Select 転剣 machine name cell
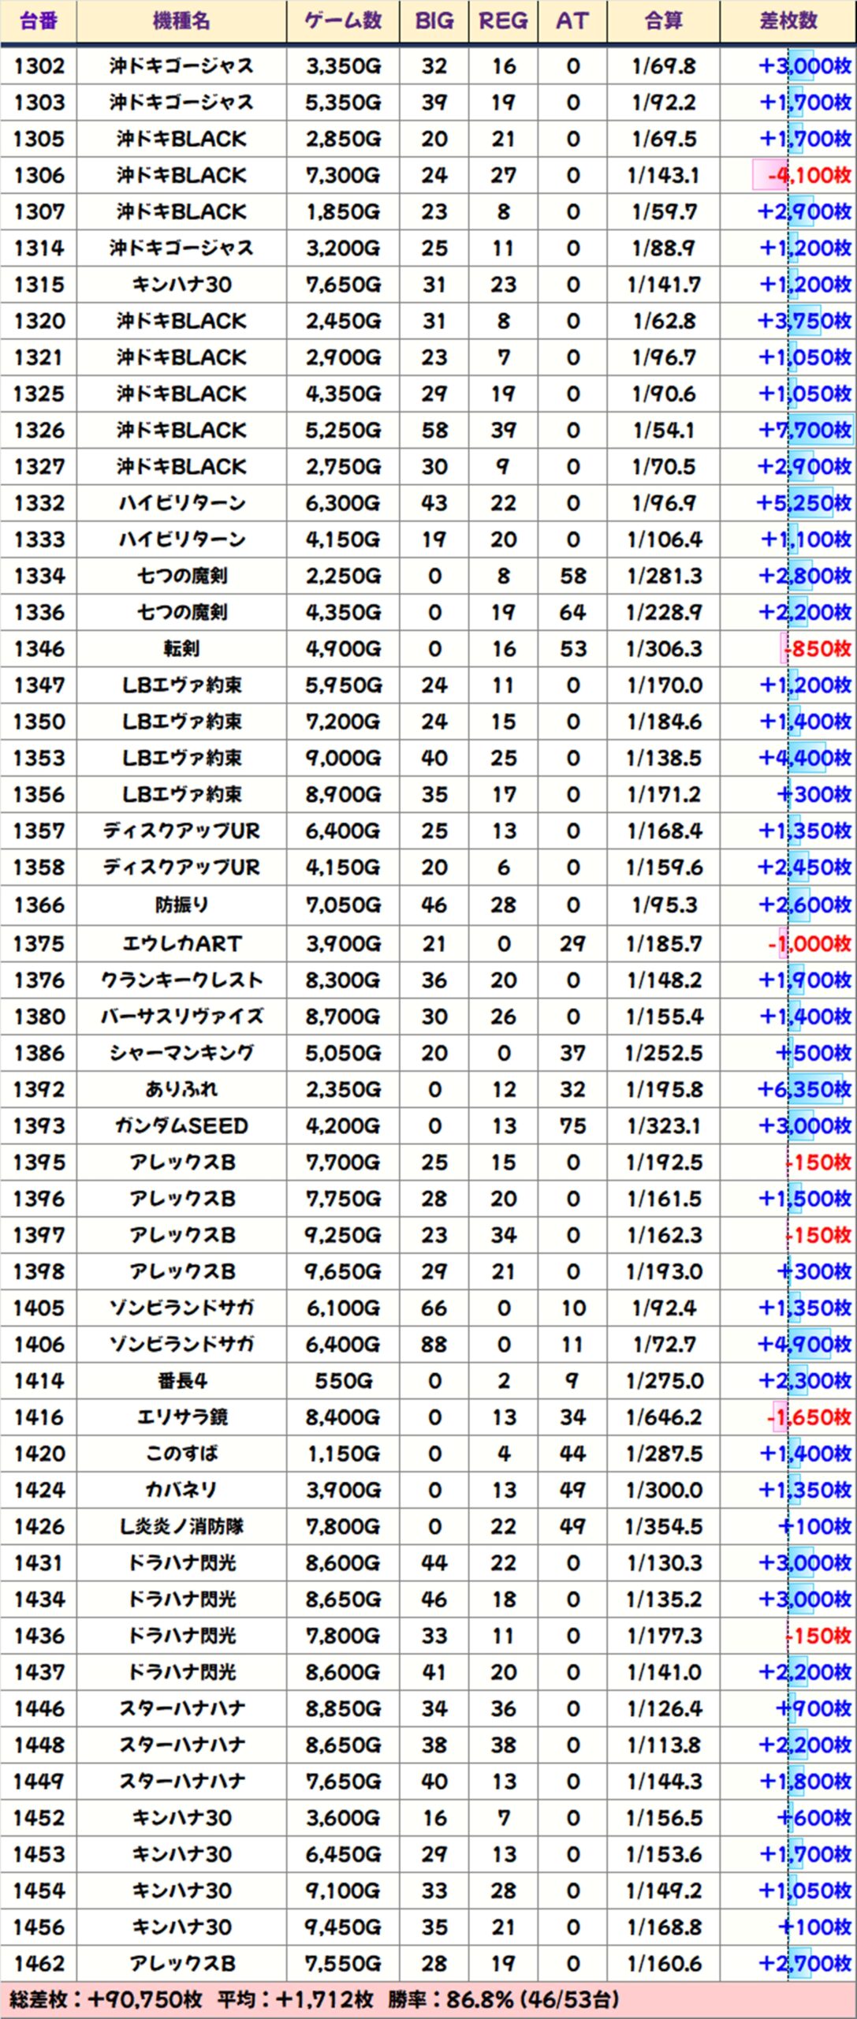Viewport: 857px width, 2019px height. pos(181,649)
